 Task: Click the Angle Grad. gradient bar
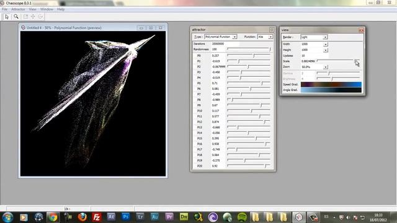[x=331, y=90]
